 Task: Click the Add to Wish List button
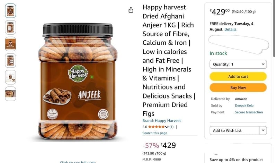[235, 130]
